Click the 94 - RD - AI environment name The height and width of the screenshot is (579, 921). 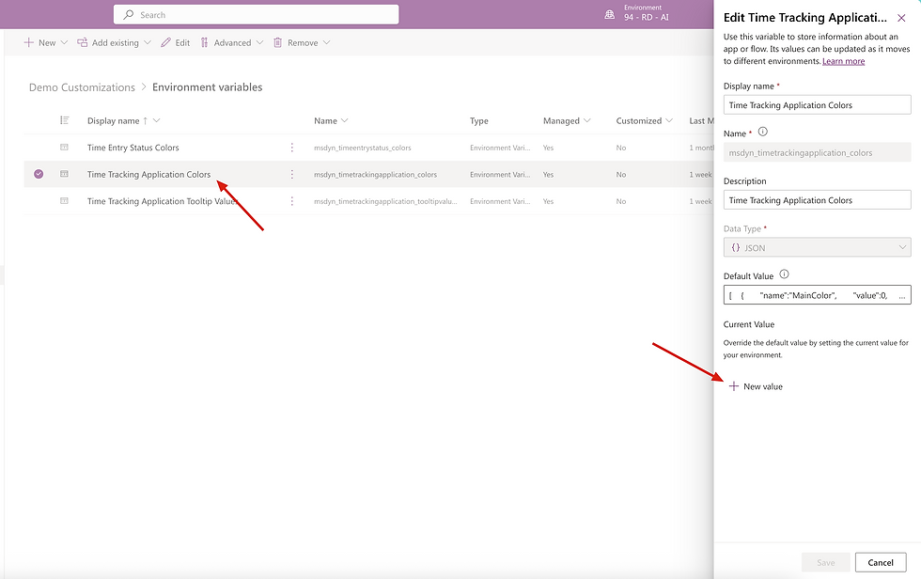[647, 18]
